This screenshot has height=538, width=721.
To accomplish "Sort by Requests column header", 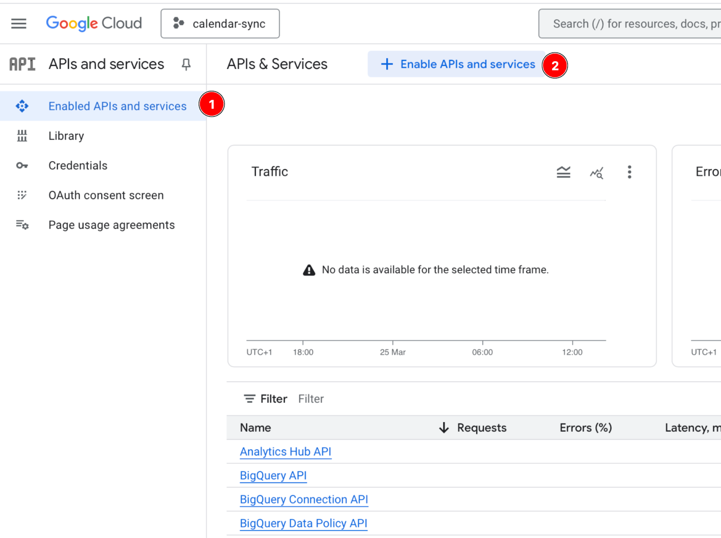I will click(x=482, y=428).
